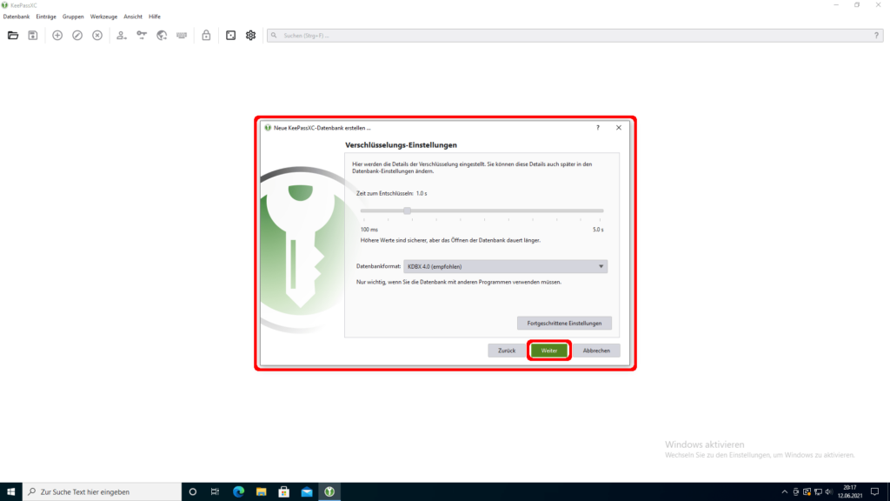This screenshot has height=501, width=890.
Task: Click the decryption time slider handle
Action: [407, 210]
